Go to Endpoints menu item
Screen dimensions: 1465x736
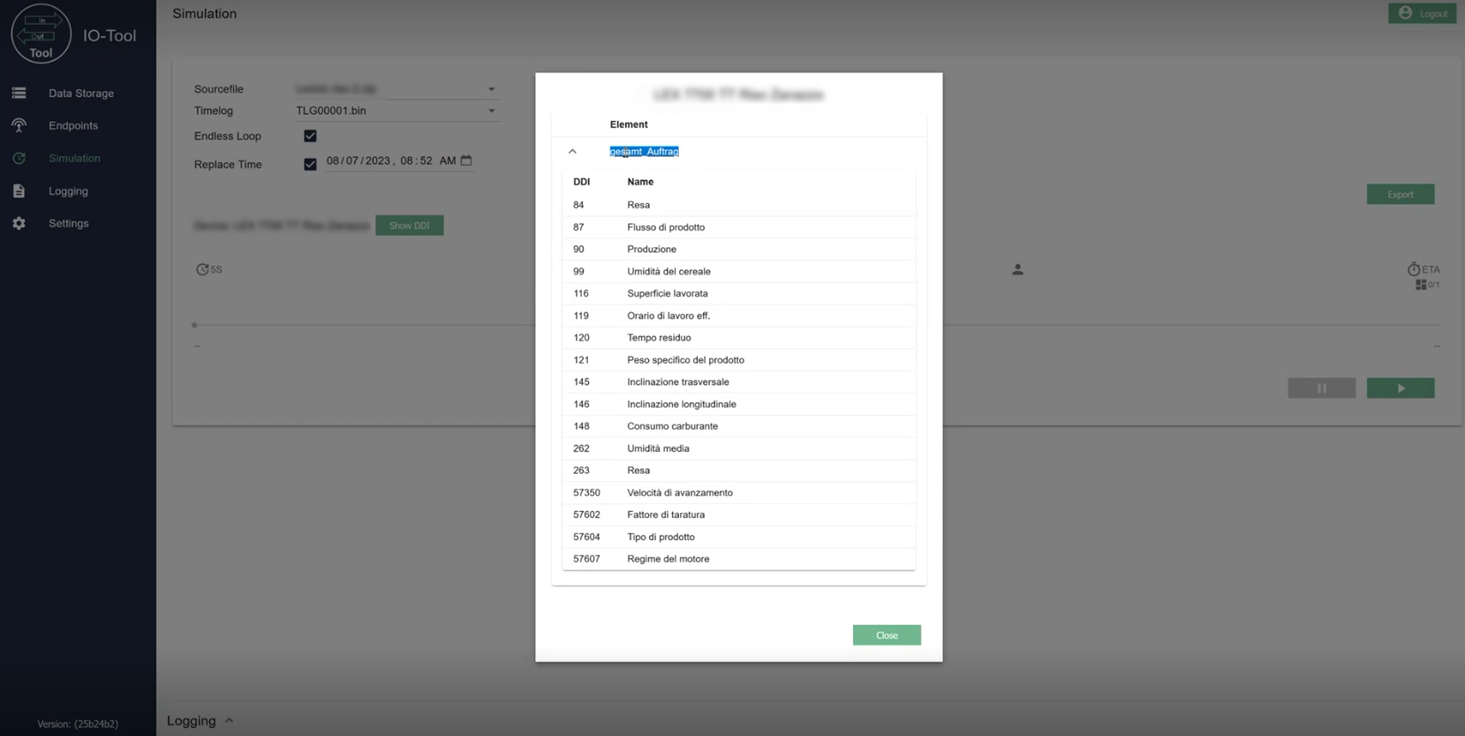(73, 125)
